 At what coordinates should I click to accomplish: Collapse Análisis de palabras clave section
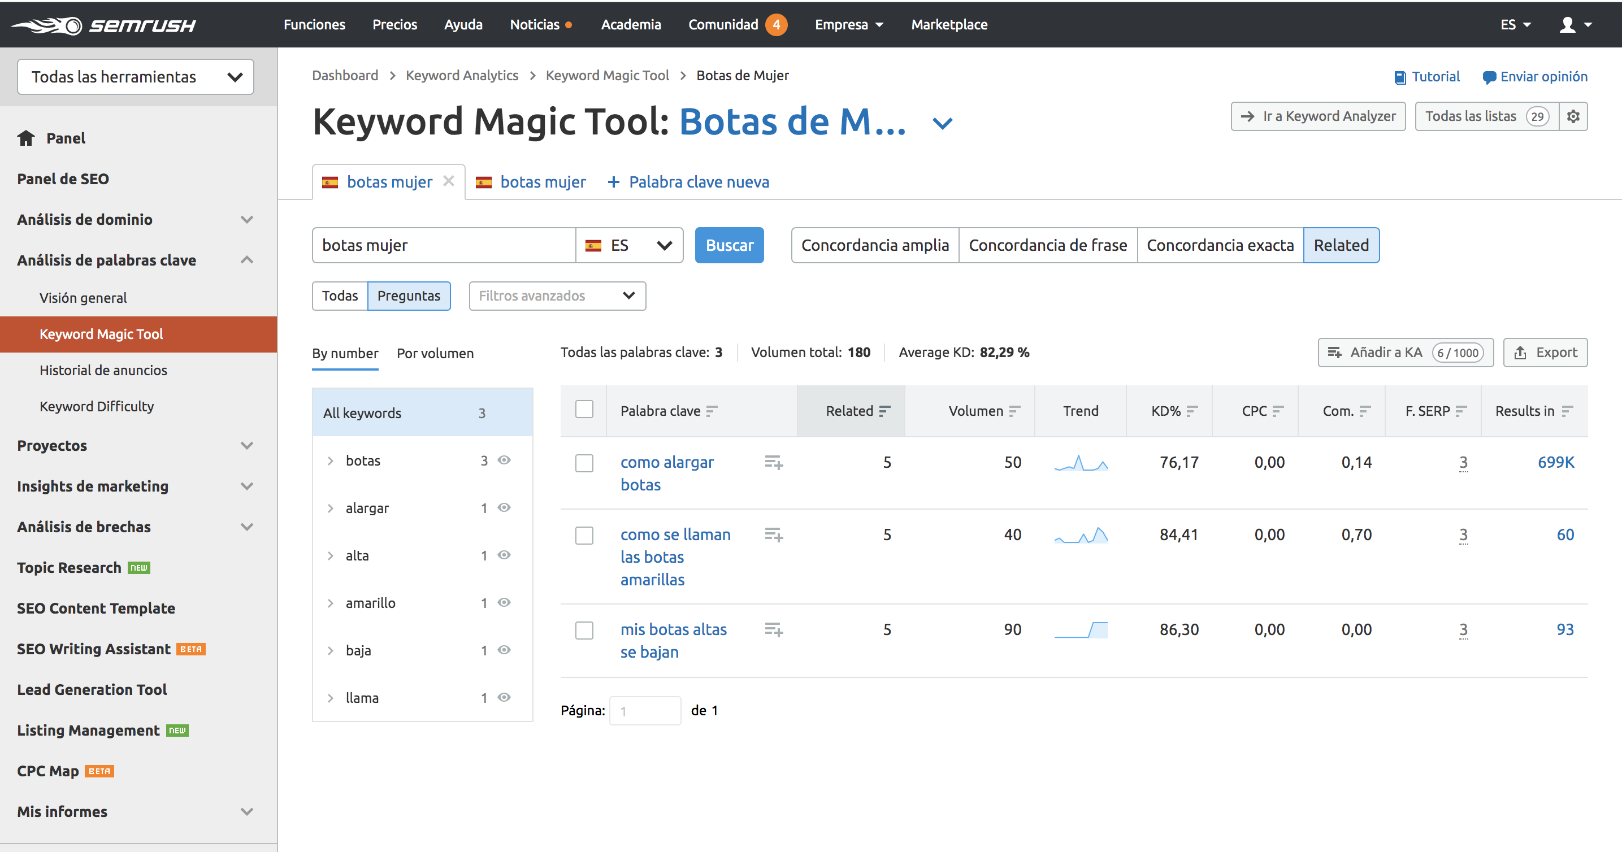[x=247, y=260]
